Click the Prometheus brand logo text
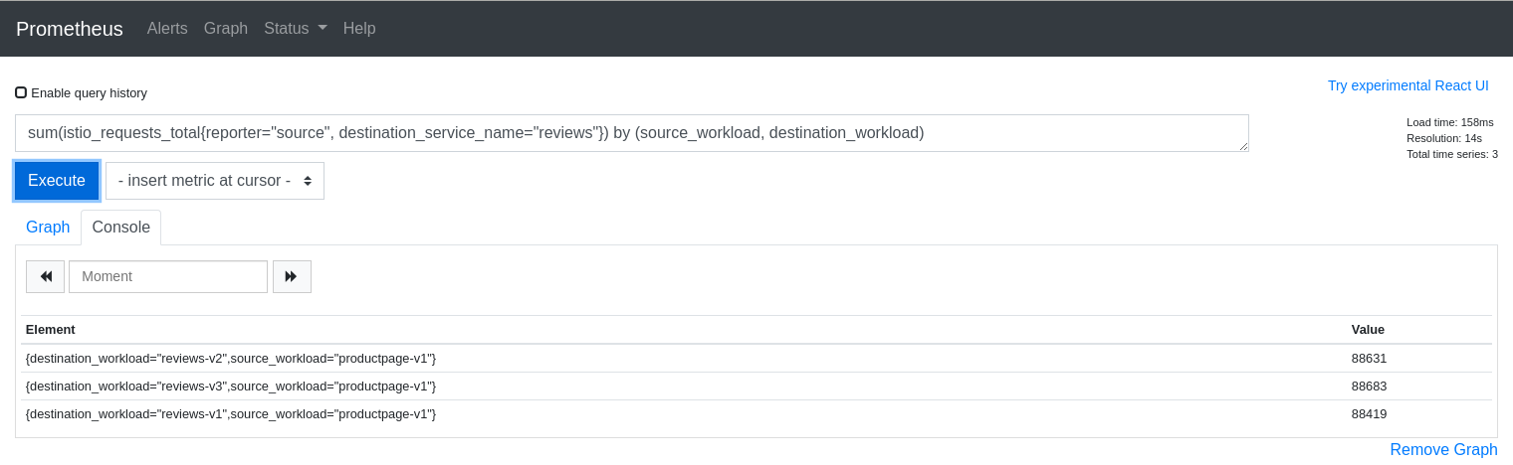 point(70,29)
